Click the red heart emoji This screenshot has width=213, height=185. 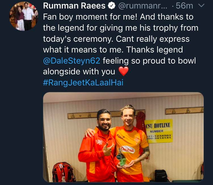tap(124, 71)
